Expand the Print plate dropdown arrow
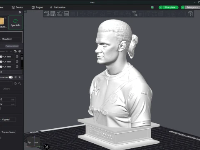Screen dimensions: 200x150 click(182, 7)
